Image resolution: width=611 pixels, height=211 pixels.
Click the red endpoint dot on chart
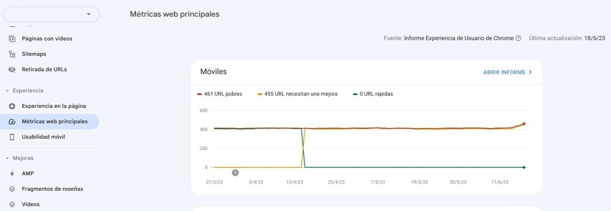pyautogui.click(x=524, y=124)
